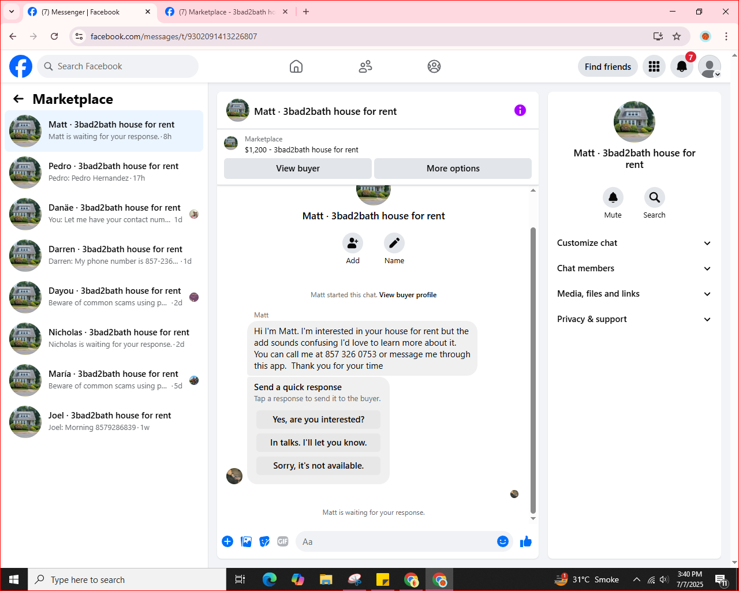
Task: Open the Friends icon in top navigation
Action: [365, 66]
